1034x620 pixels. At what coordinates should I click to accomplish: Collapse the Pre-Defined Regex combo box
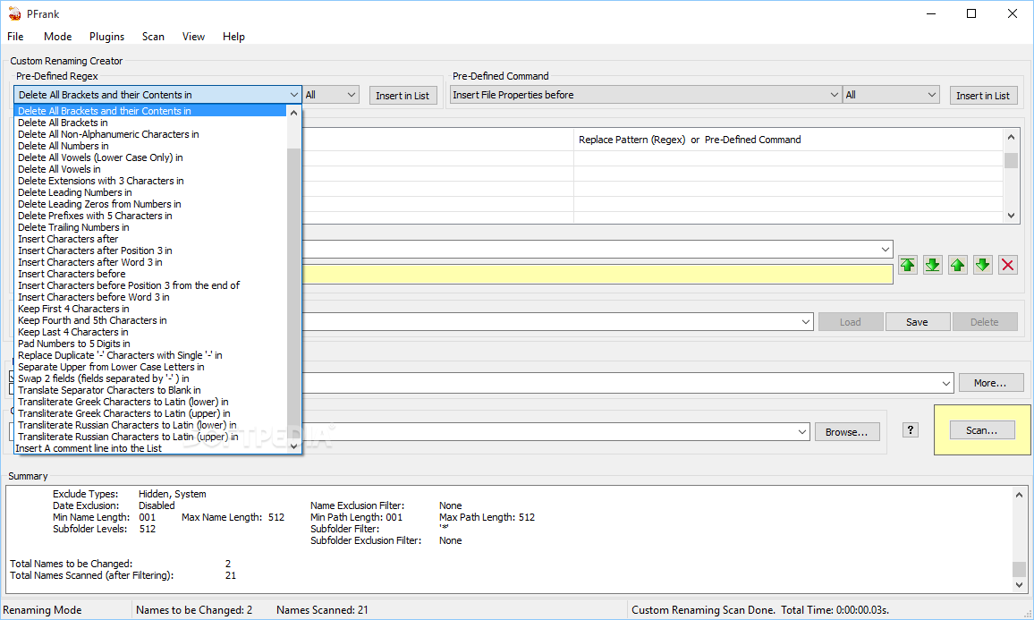tap(293, 95)
